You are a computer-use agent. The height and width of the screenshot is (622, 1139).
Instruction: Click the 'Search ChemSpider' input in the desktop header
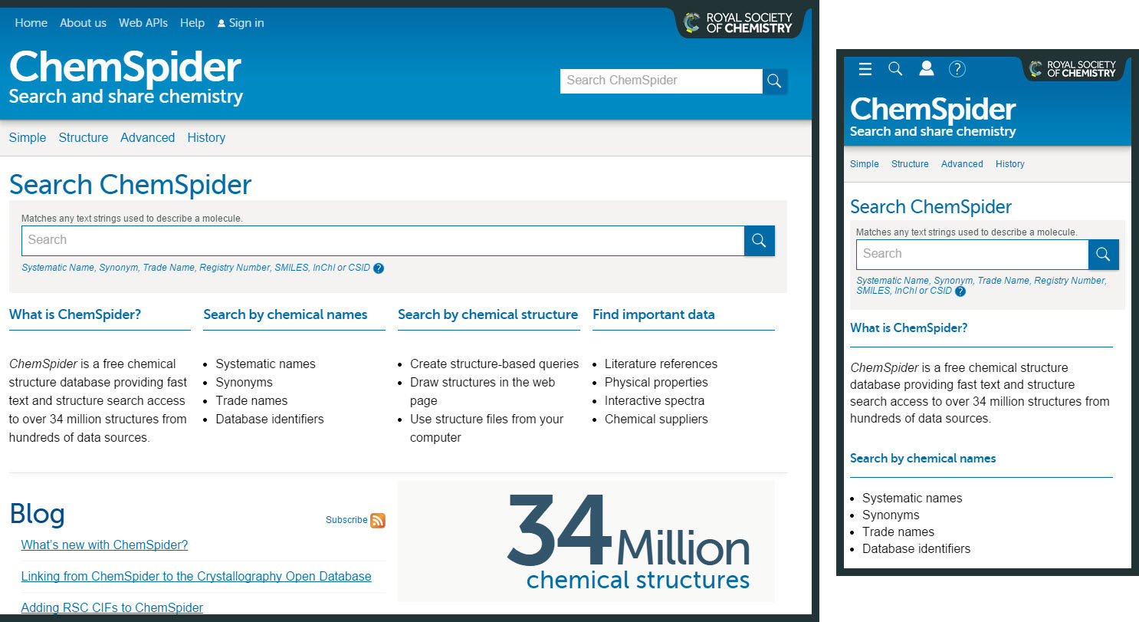661,81
